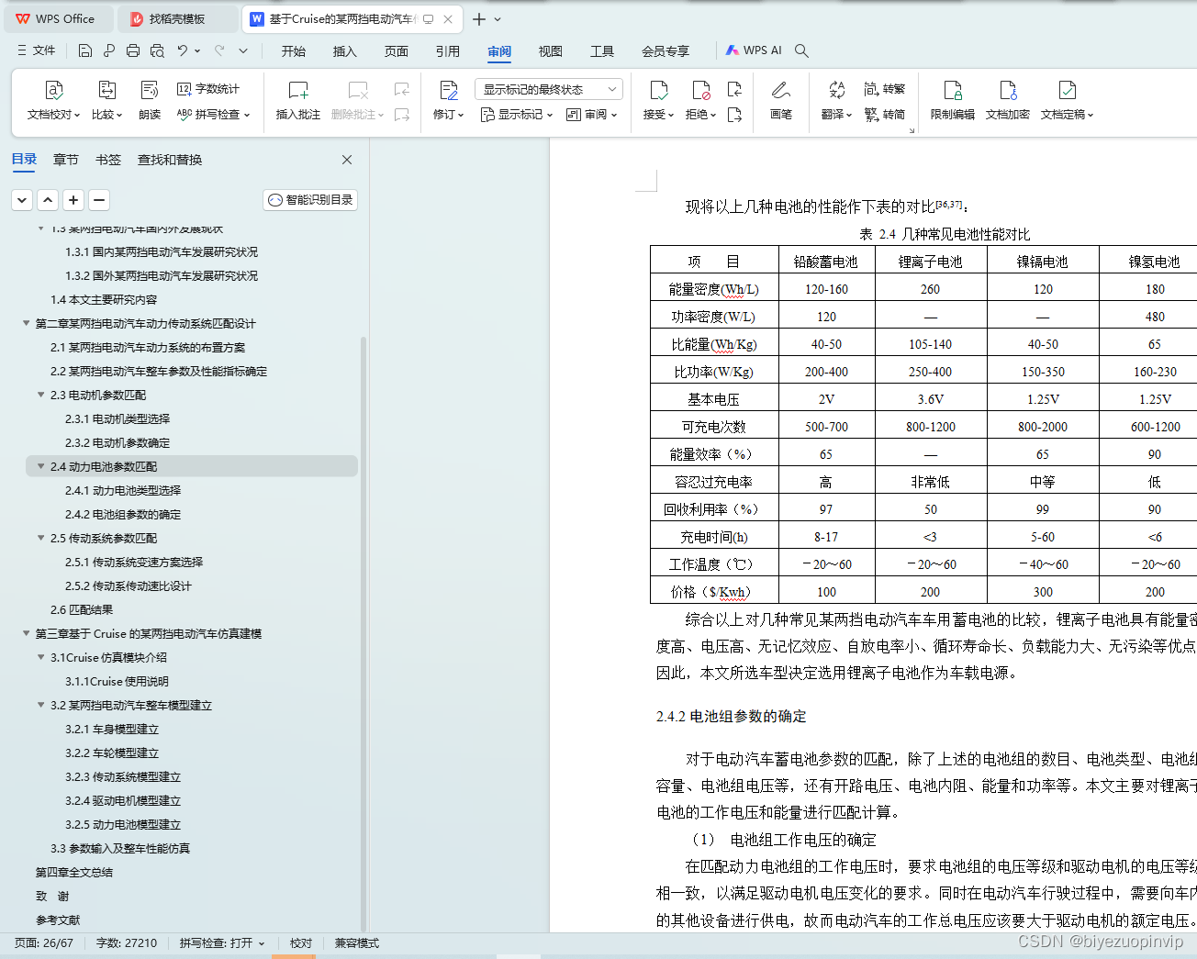Jump to outline item 2.4.2 电池组参数的确定

[x=123, y=514]
